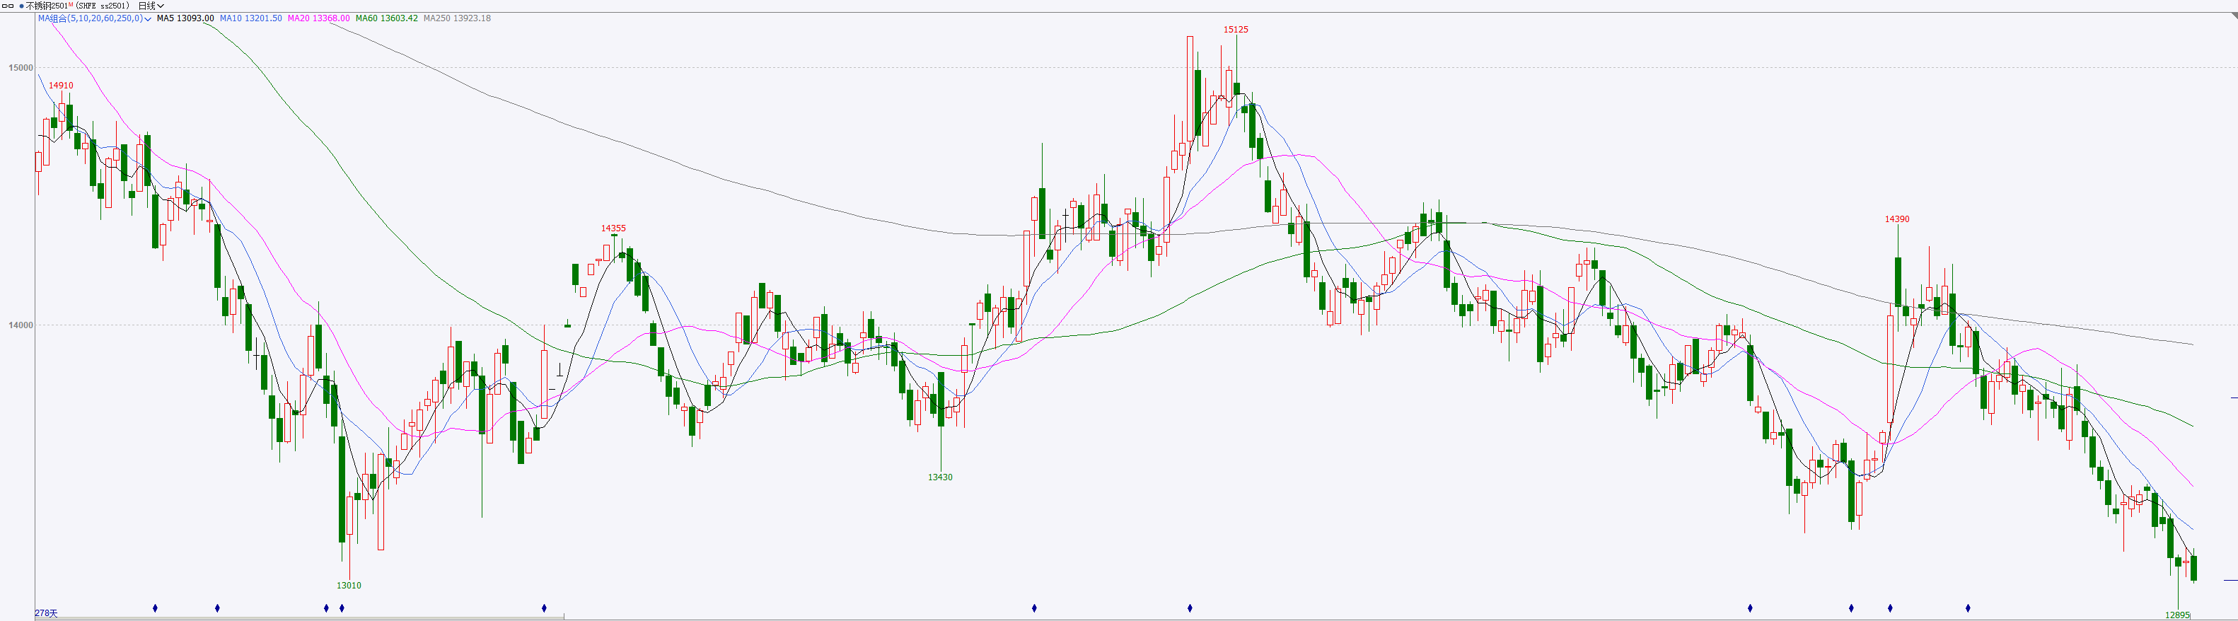Click the first diamond info marker at bottom-left
This screenshot has height=621, width=2238.
[x=156, y=608]
